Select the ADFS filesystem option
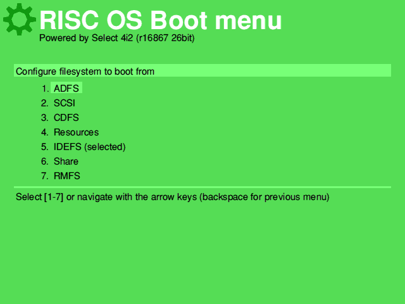The width and height of the screenshot is (405, 304). tap(66, 88)
